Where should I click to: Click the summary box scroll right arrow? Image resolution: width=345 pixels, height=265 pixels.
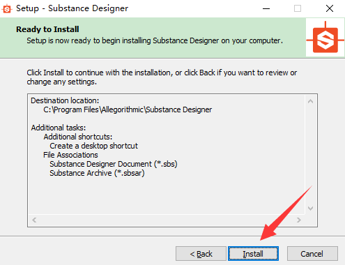point(299,220)
